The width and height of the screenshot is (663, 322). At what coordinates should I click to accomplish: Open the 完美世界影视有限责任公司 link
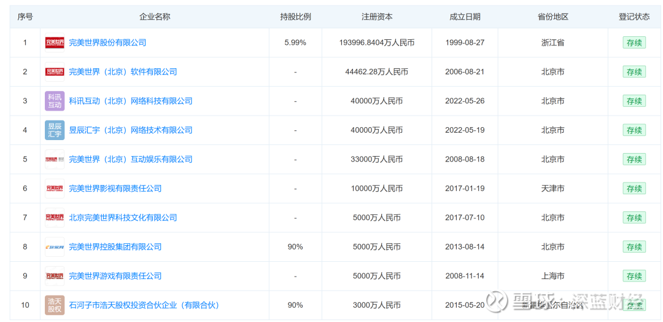(x=115, y=188)
